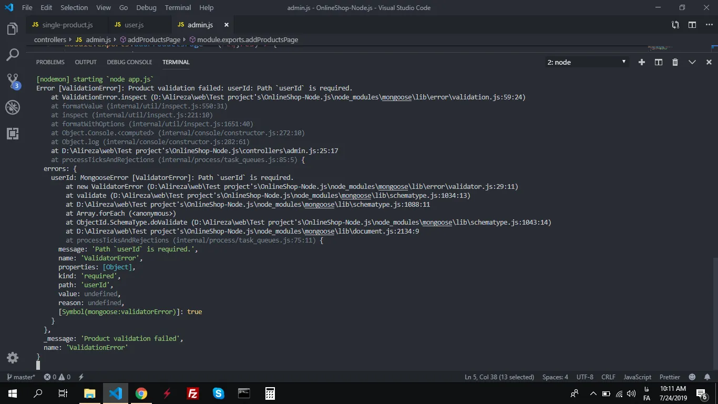Image resolution: width=718 pixels, height=404 pixels.
Task: Open Skype from the taskbar
Action: pyautogui.click(x=219, y=393)
